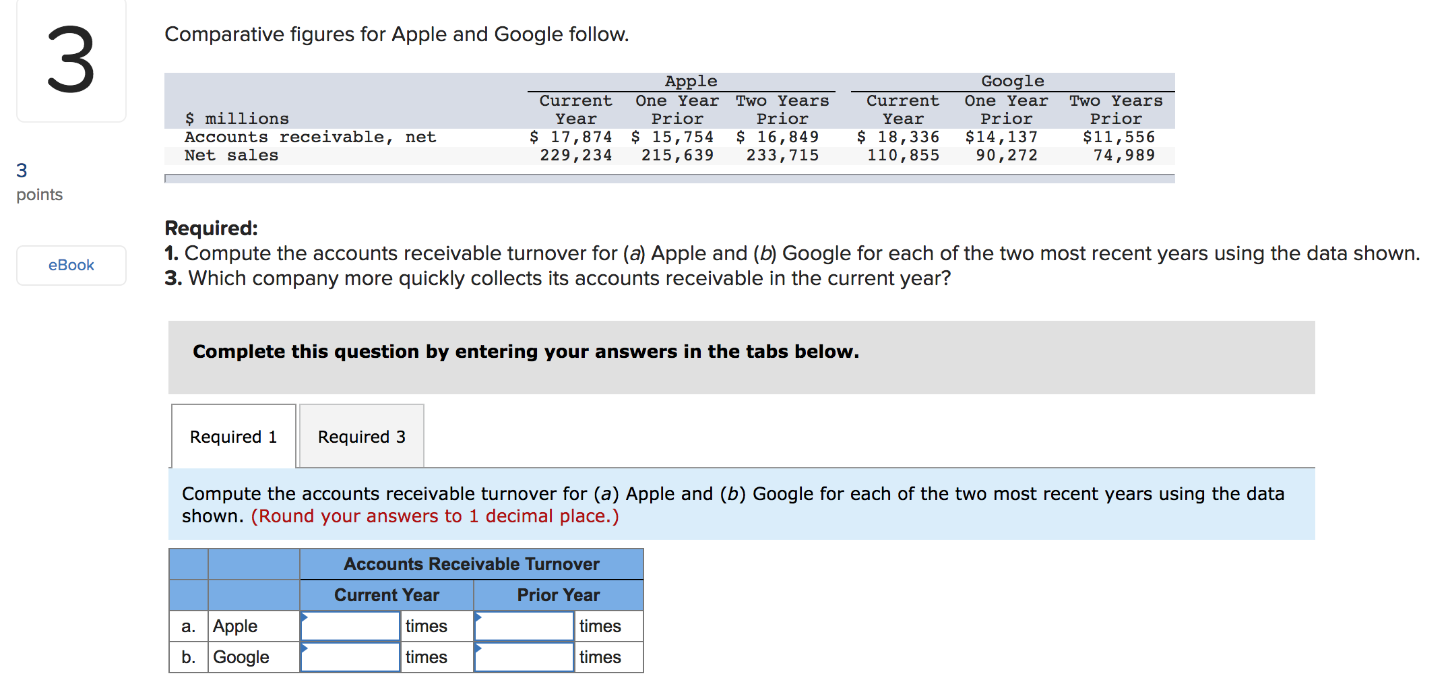Click Google's two years prior receivable $11,556
This screenshot has width=1446, height=682.
coord(1119,137)
